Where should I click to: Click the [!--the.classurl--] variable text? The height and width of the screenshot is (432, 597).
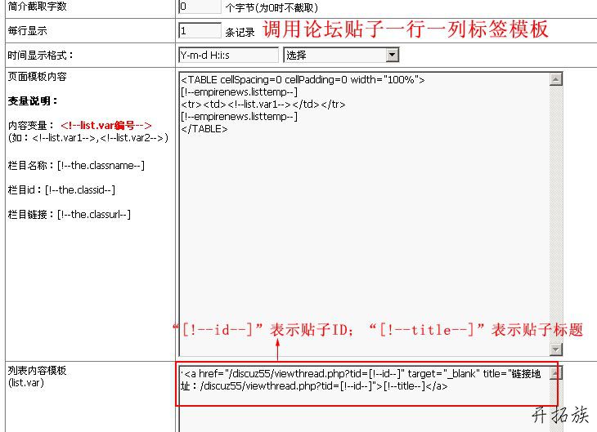point(94,215)
